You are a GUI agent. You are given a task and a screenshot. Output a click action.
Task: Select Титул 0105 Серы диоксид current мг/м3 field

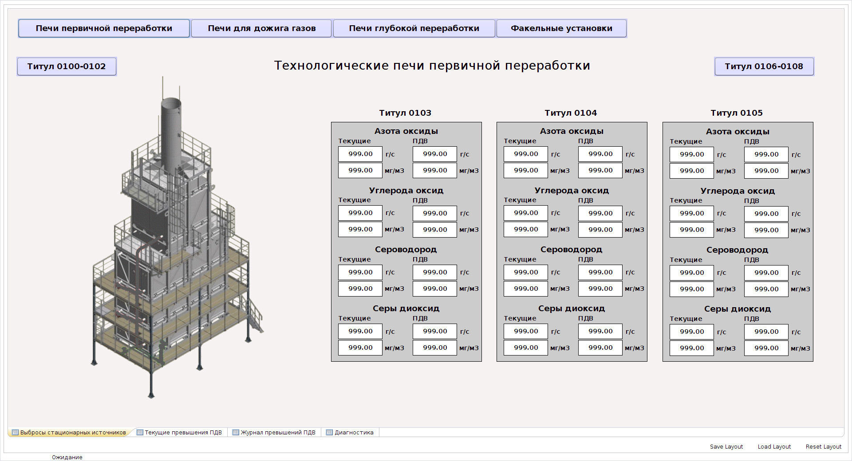click(692, 348)
